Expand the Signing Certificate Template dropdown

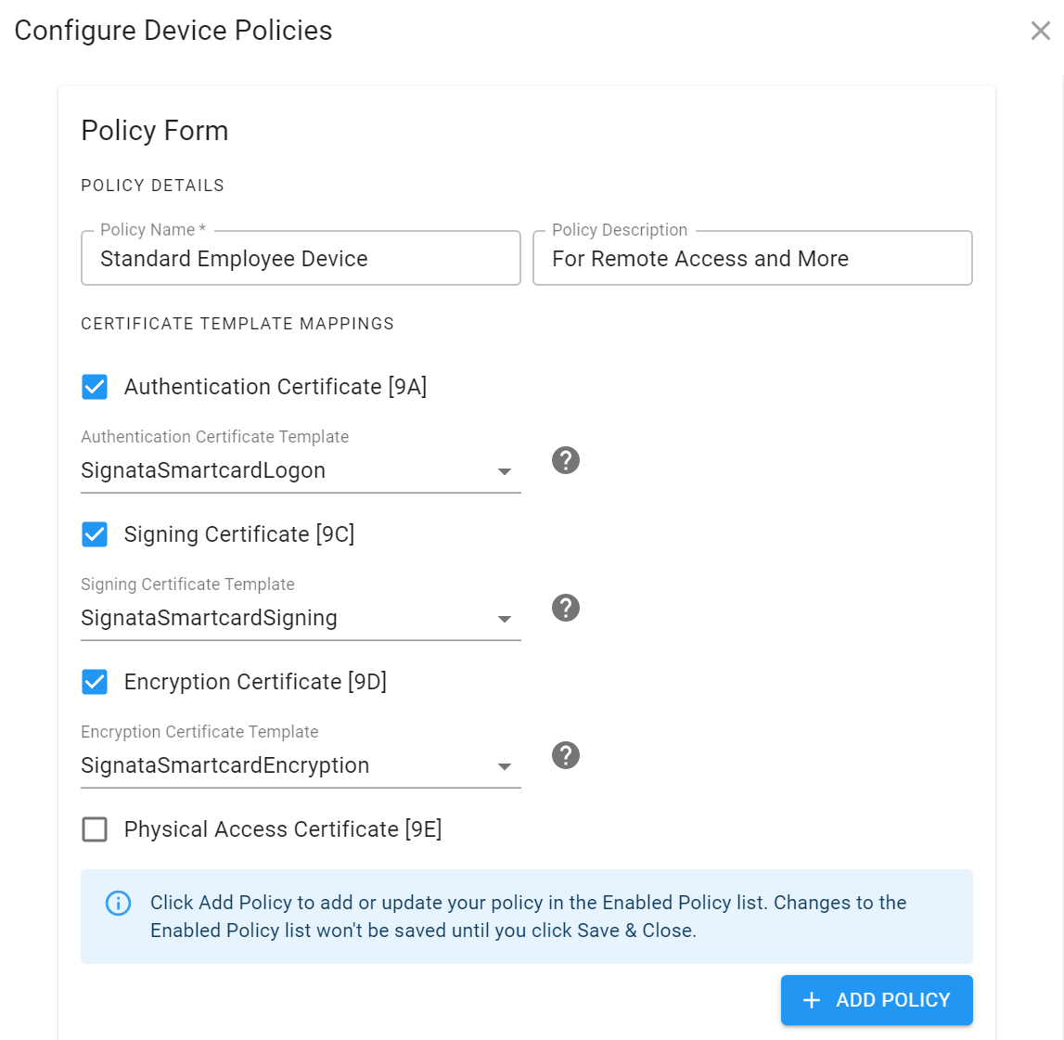pos(504,619)
